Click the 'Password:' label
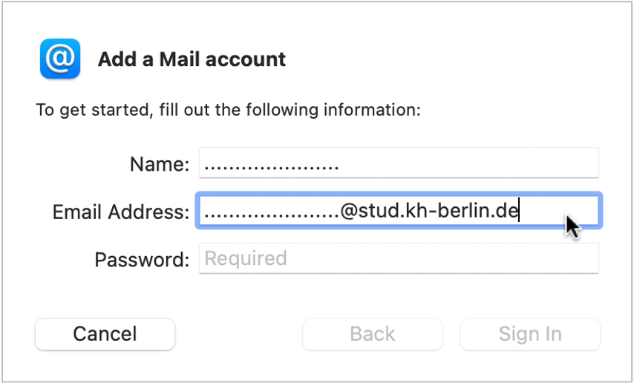Viewport: 634px width, 383px height. click(142, 260)
